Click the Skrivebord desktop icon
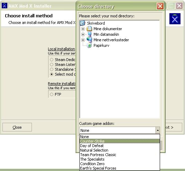 82,23
